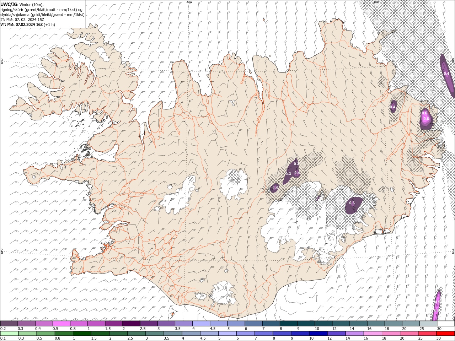The image size is (455, 341).
Task: Pick the lower scale swatch between 2.5 and 3
Action: [136, 334]
